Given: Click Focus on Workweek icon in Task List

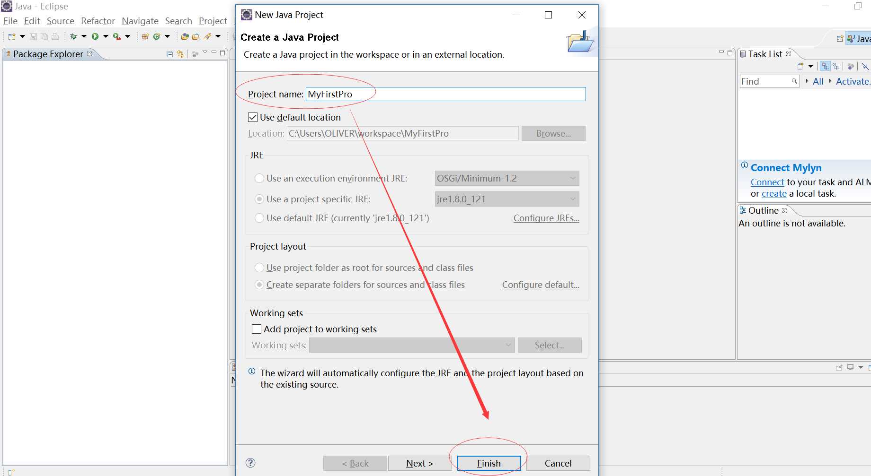Looking at the screenshot, I should pyautogui.click(x=851, y=66).
